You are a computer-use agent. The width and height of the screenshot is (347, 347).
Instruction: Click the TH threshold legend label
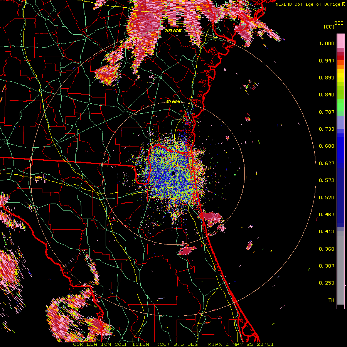(x=331, y=300)
